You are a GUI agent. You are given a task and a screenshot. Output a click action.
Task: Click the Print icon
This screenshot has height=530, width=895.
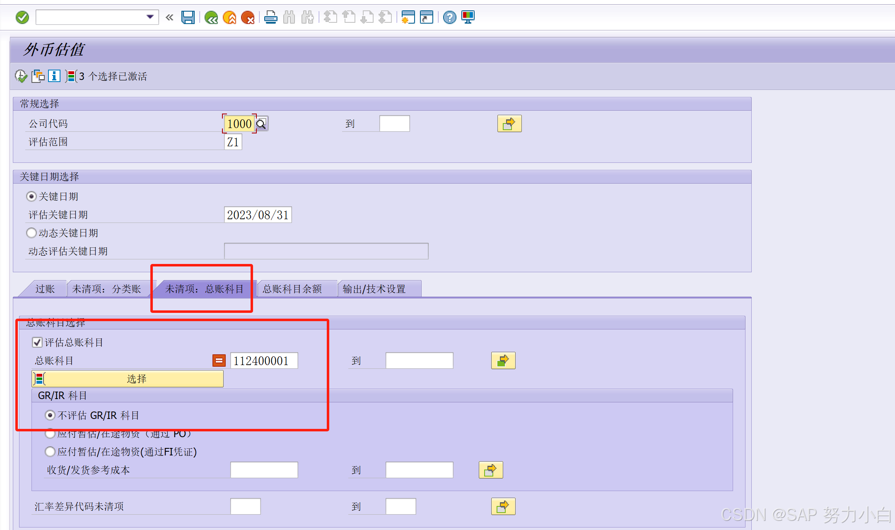(271, 17)
